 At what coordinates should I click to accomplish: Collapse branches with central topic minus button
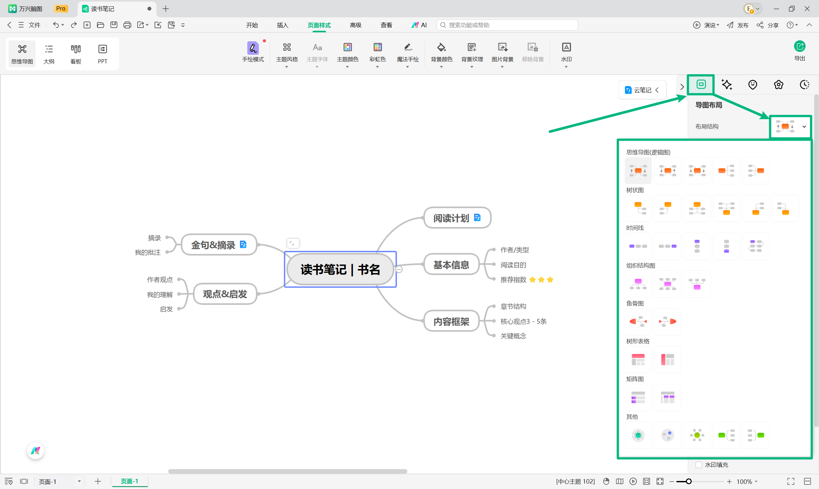[399, 269]
